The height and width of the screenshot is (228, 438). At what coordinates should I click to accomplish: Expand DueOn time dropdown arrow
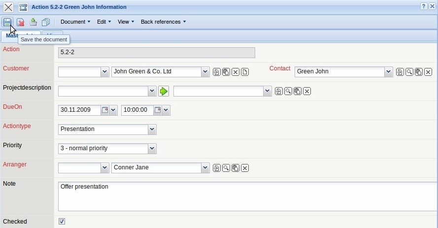click(166, 110)
